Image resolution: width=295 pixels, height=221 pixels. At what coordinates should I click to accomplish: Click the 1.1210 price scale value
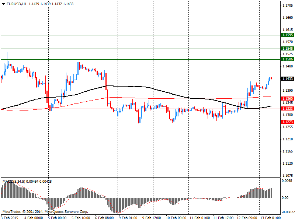[288, 139]
